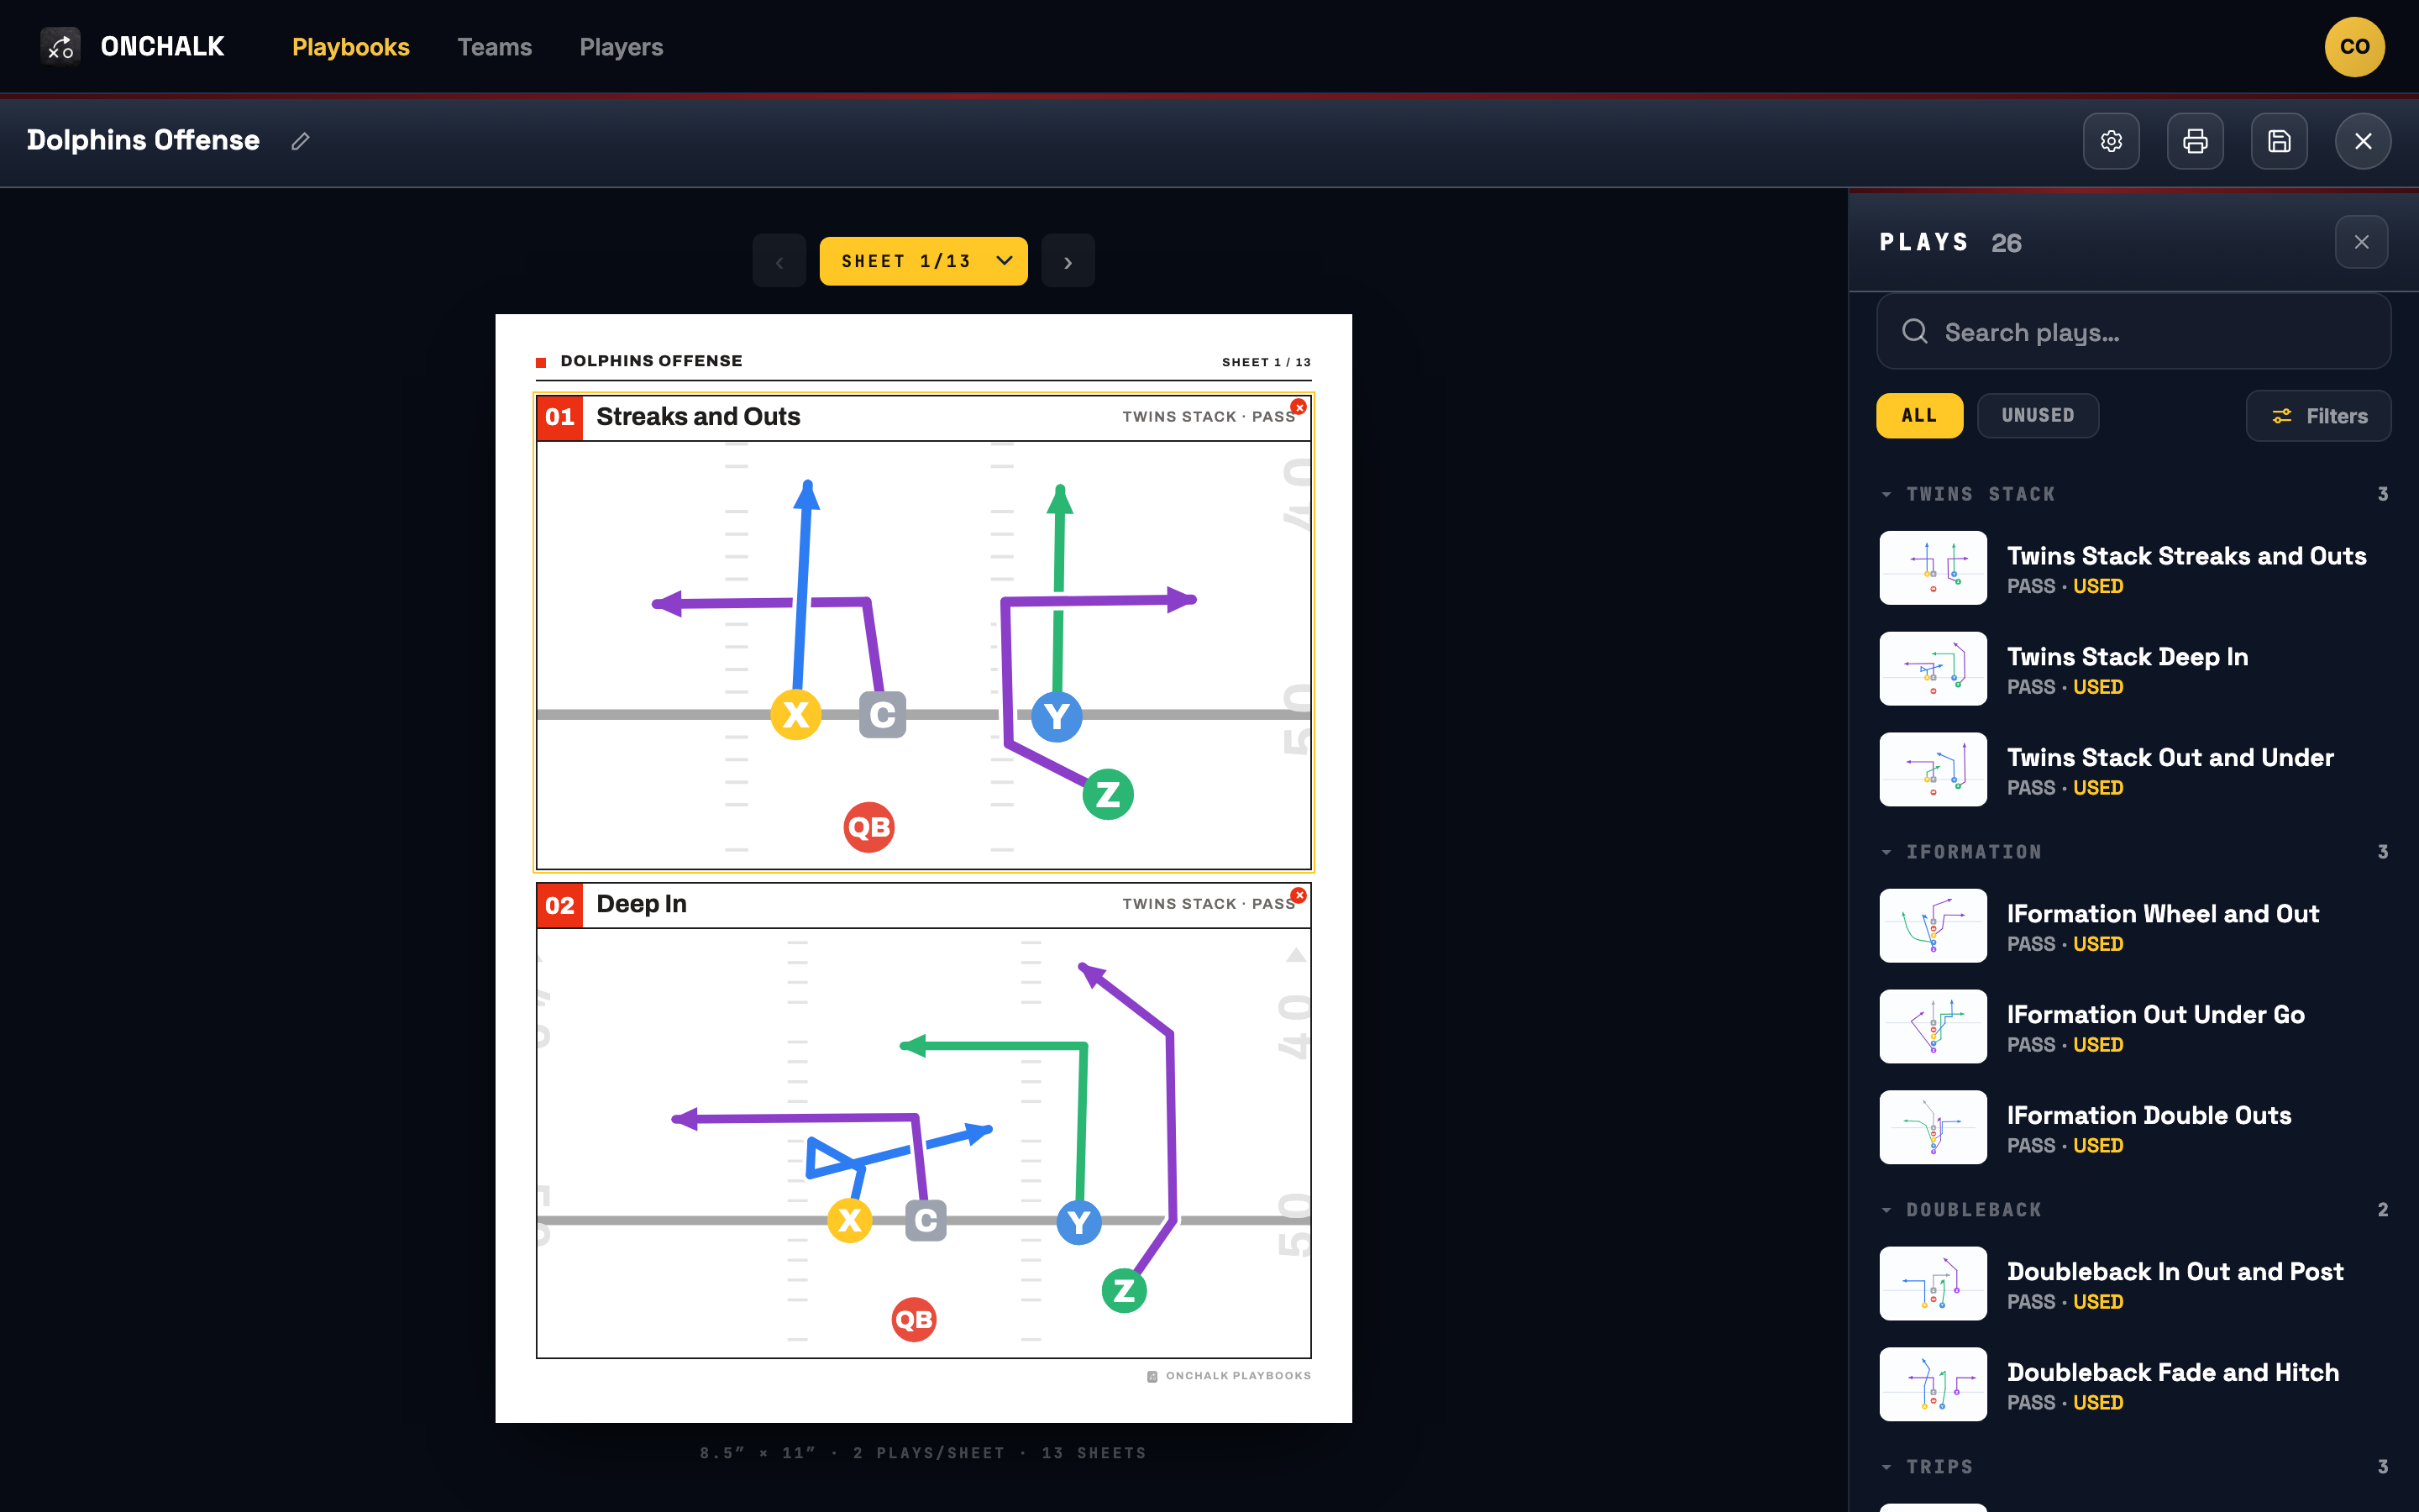The image size is (2419, 1512).
Task: Click the search magnifier icon
Action: pos(1914,331)
